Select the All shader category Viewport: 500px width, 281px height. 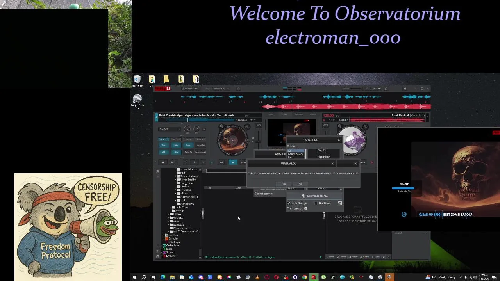296,151
